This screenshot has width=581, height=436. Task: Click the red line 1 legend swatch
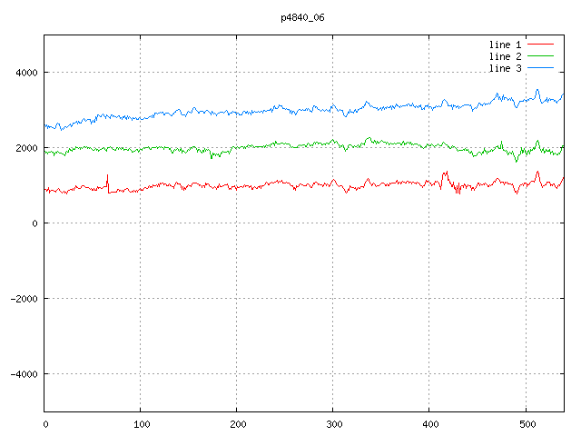(x=540, y=45)
